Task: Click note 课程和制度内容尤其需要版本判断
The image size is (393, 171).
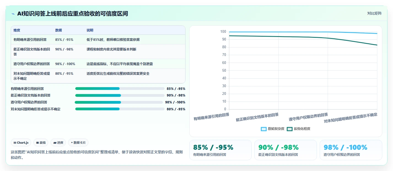Action: pos(111,49)
